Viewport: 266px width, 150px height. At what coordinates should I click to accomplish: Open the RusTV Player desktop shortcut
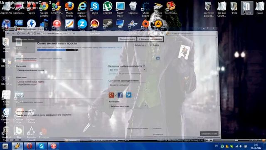(x=120, y=9)
